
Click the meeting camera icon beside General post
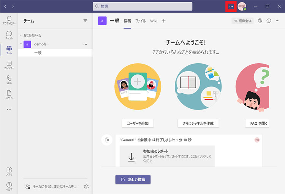[x=107, y=140]
